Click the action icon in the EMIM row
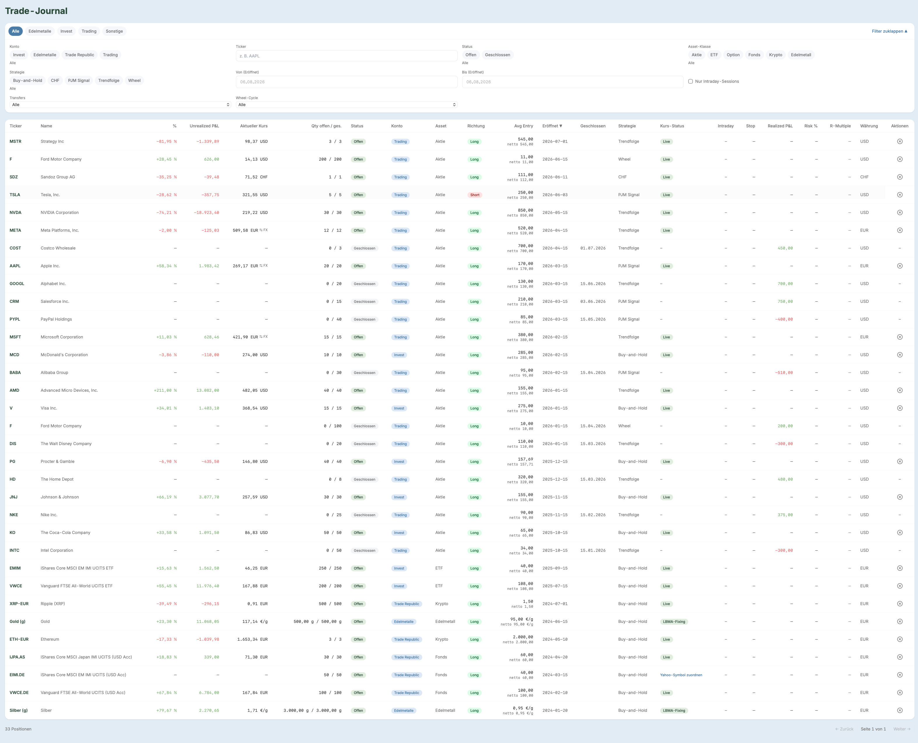 900,568
